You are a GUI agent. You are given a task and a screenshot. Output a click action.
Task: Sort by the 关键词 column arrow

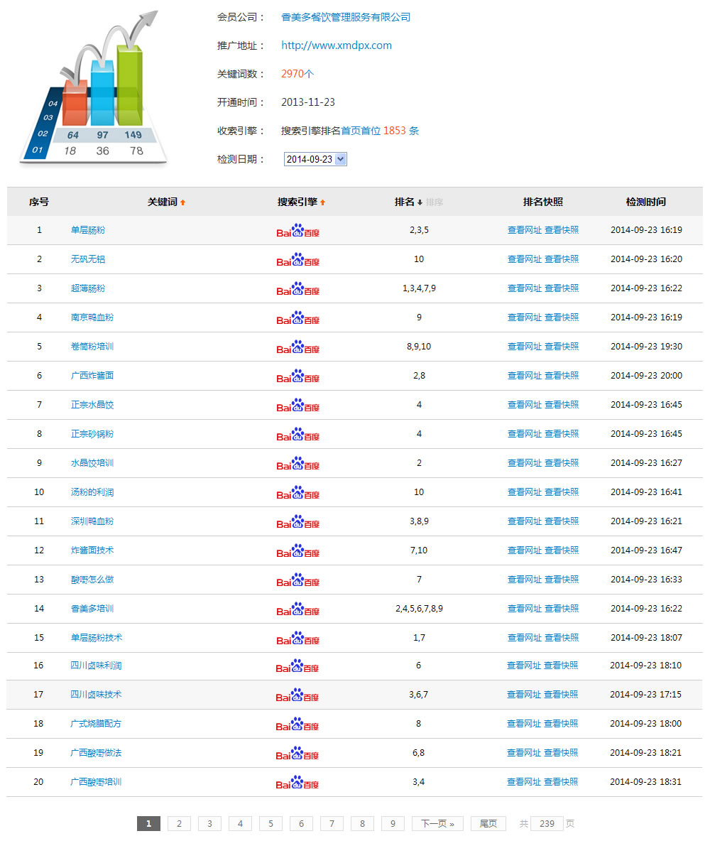coord(182,202)
